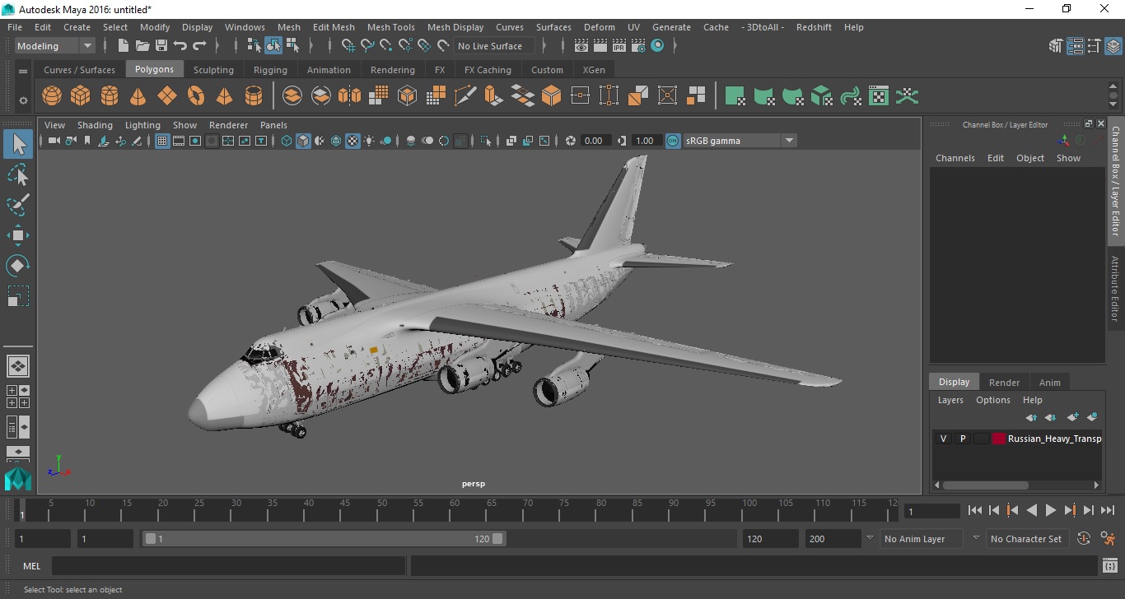
Task: Click No Live Surface field
Action: pyautogui.click(x=494, y=46)
